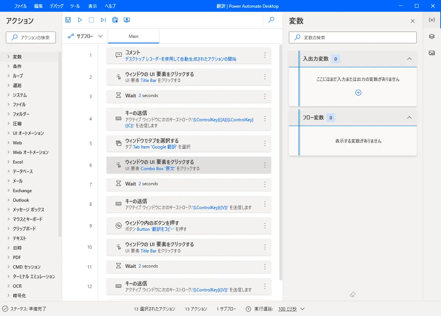Click the workspace vertical scrollbar
This screenshot has width=441, height=316.
[x=281, y=162]
